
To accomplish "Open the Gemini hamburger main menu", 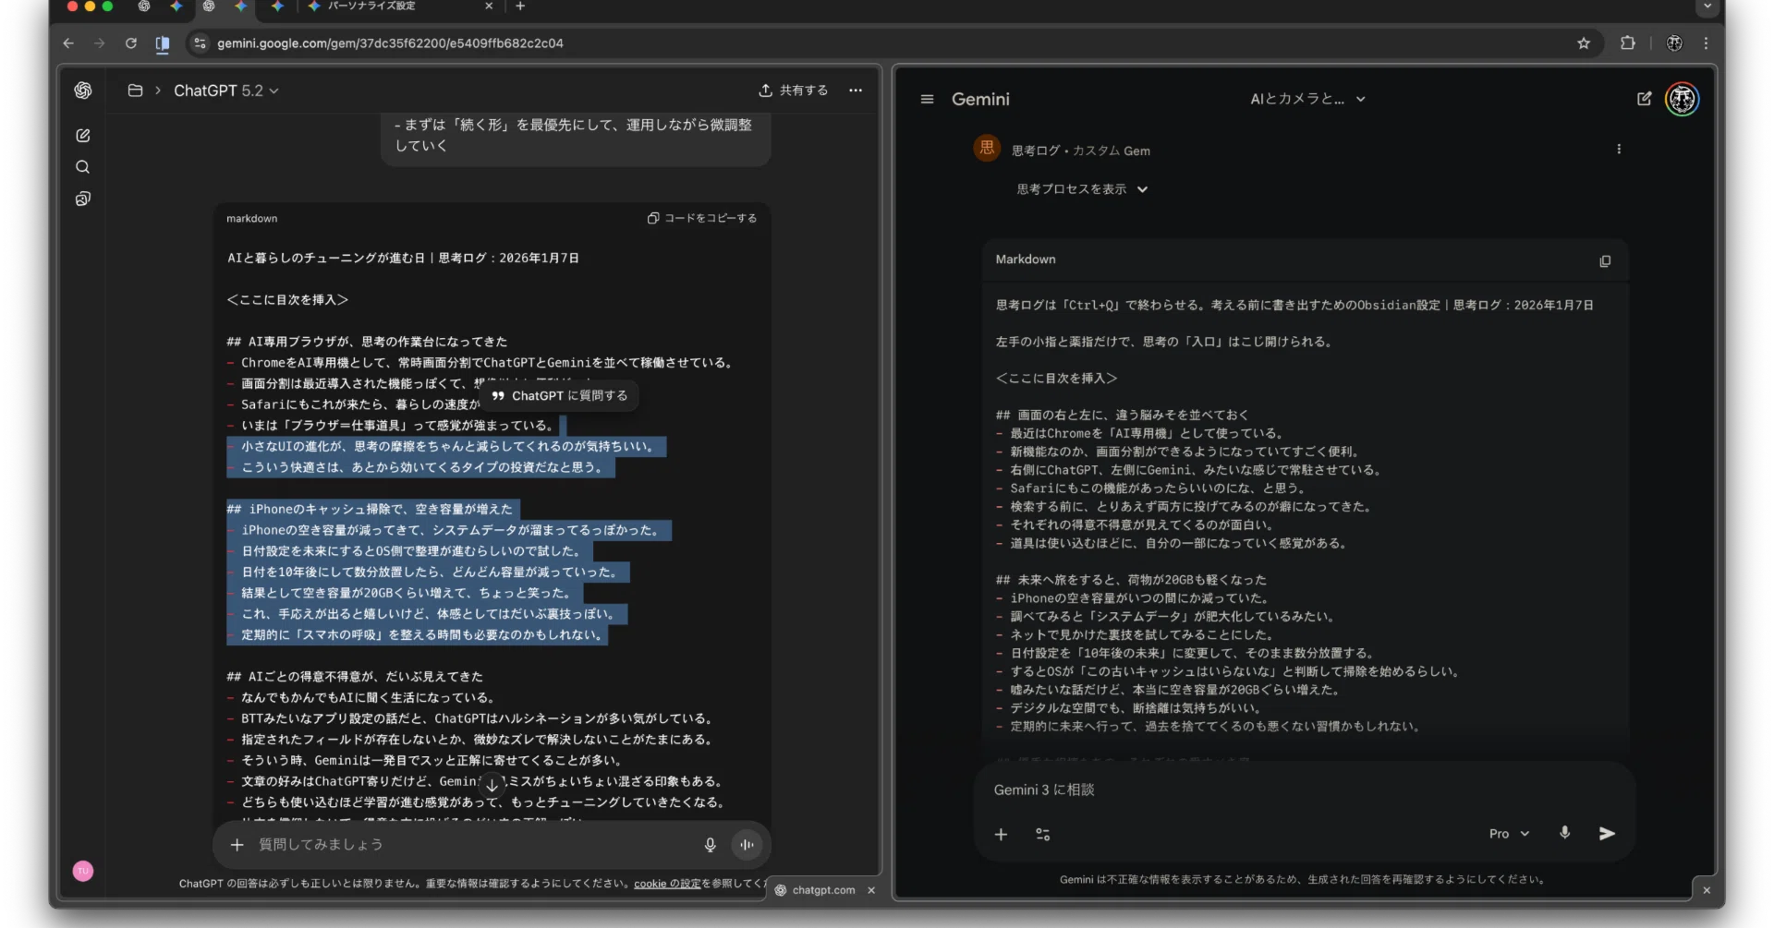I will point(927,99).
